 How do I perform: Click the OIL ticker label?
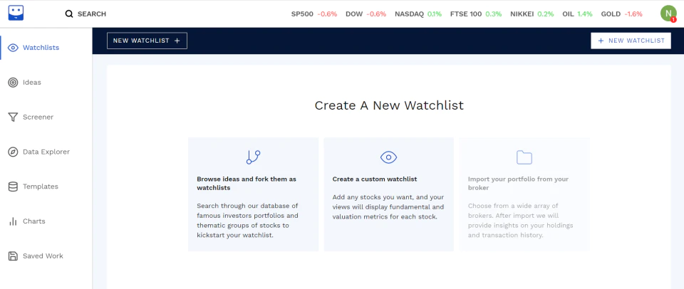point(568,14)
